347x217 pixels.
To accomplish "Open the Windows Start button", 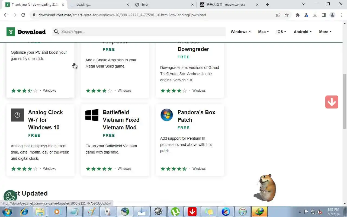I will (x=7, y=212).
